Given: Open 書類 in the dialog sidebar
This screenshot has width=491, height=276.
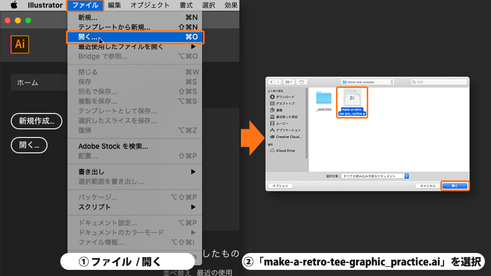Looking at the screenshot, I should point(276,110).
